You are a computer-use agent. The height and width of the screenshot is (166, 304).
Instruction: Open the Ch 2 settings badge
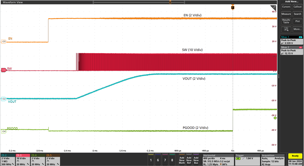pos(8,160)
